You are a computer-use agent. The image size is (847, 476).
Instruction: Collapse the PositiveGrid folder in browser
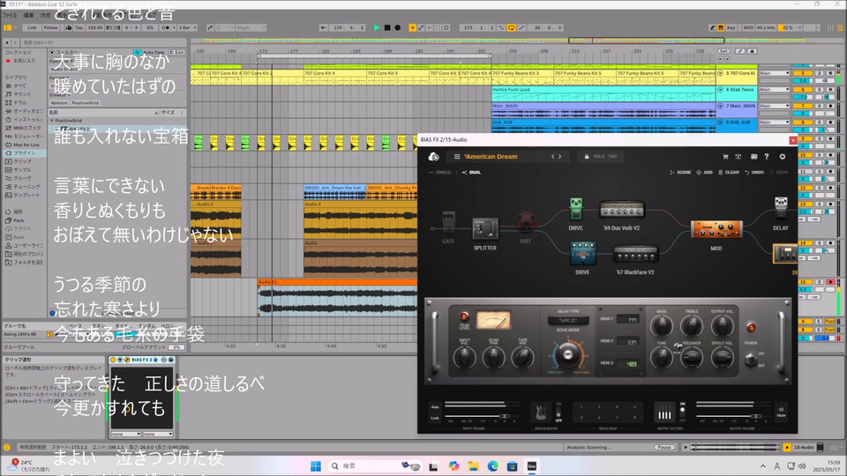coord(52,121)
